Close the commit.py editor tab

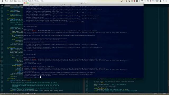click(16, 6)
